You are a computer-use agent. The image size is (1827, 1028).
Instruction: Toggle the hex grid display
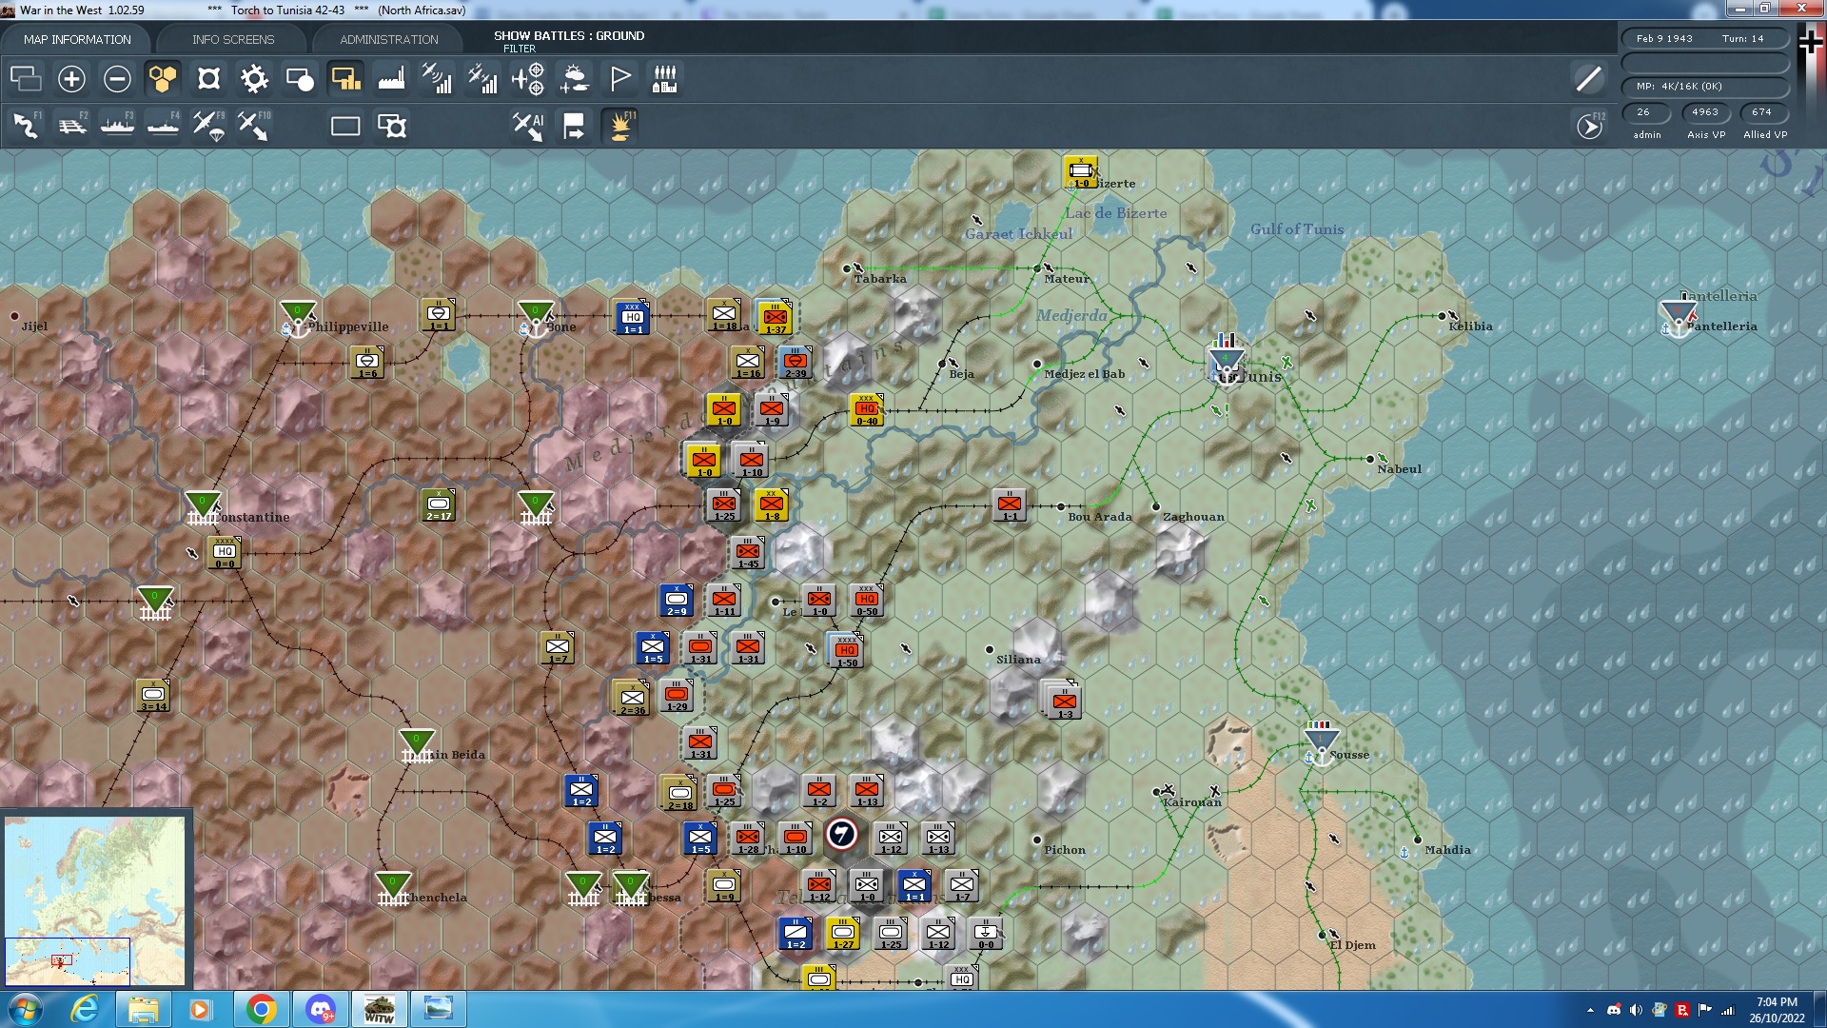click(163, 79)
